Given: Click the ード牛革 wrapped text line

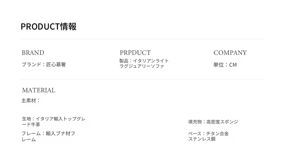Looking at the screenshot, I should pyautogui.click(x=31, y=125).
